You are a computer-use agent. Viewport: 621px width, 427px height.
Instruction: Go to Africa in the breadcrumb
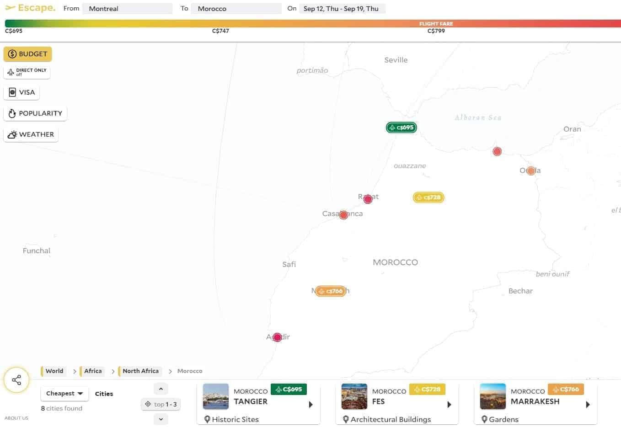[92, 371]
